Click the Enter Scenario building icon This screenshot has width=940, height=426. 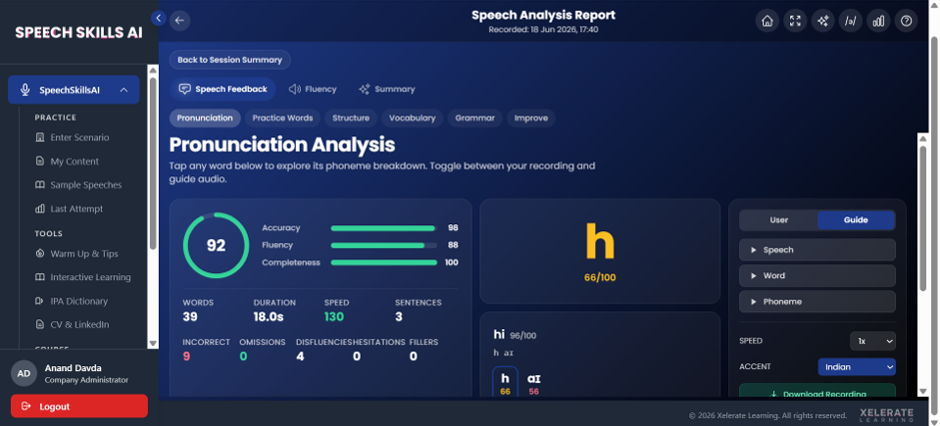(40, 137)
